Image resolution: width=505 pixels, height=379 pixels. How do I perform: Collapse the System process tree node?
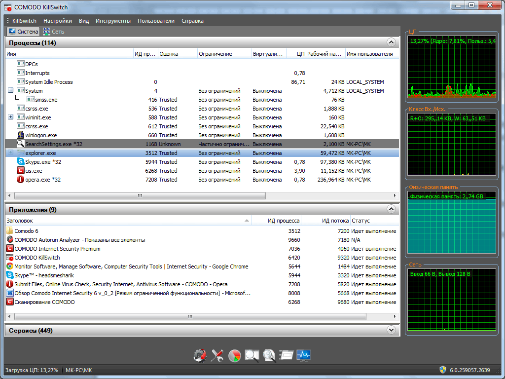pos(11,91)
